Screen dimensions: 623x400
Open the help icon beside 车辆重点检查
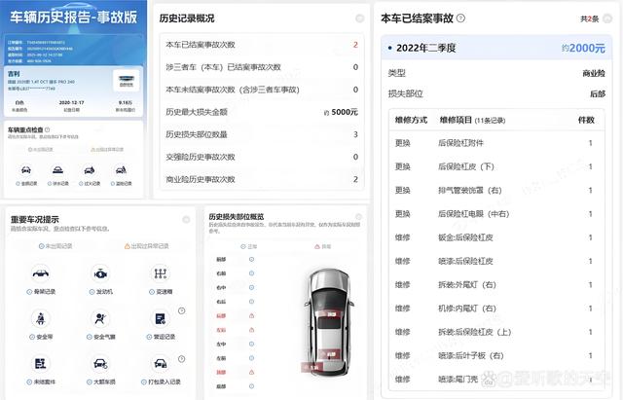48,129
